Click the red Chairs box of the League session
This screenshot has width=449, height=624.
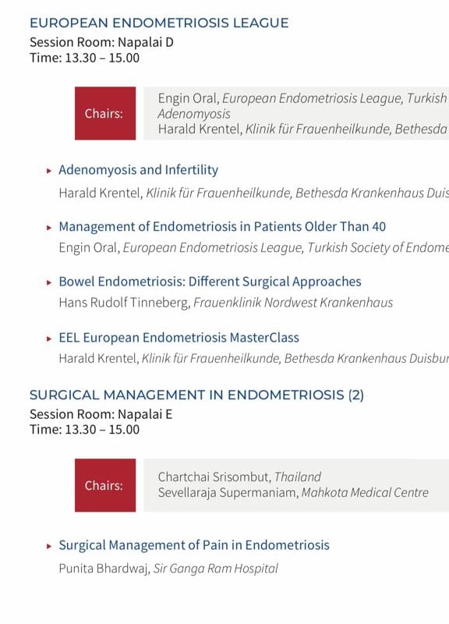pos(105,113)
